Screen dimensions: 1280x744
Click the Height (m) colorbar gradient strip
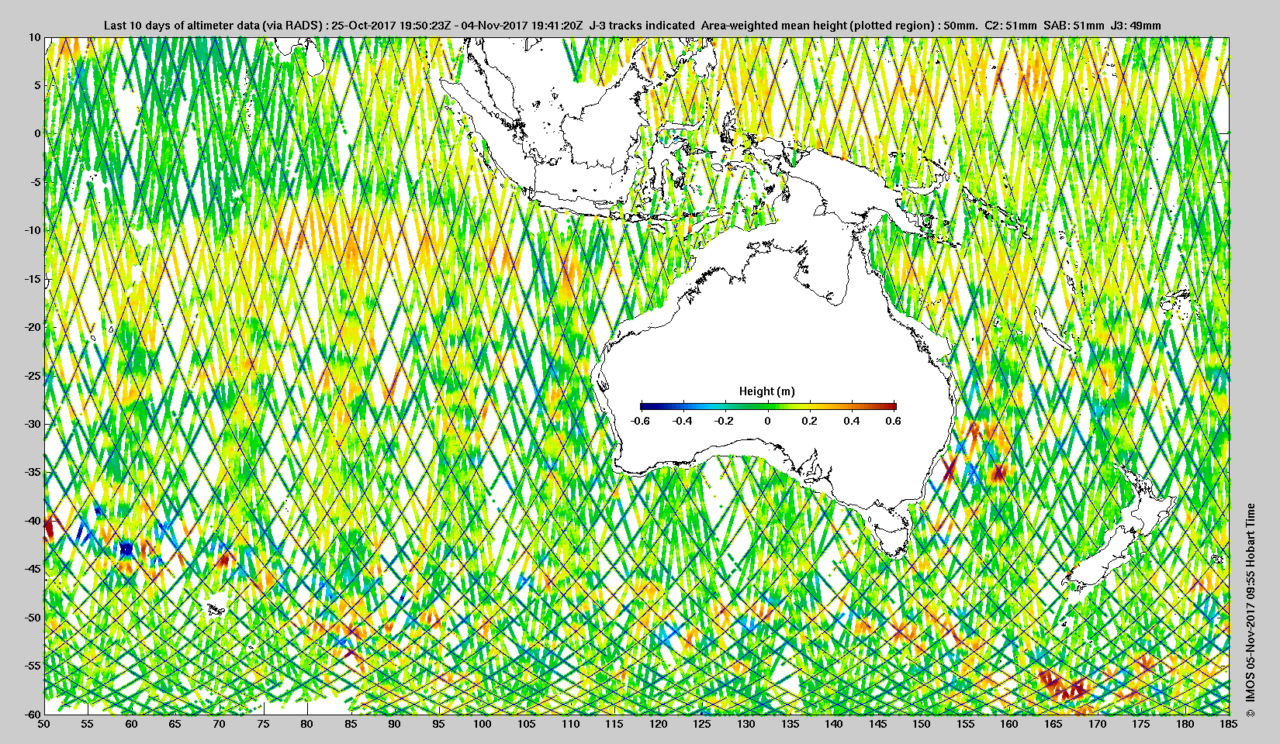point(768,406)
